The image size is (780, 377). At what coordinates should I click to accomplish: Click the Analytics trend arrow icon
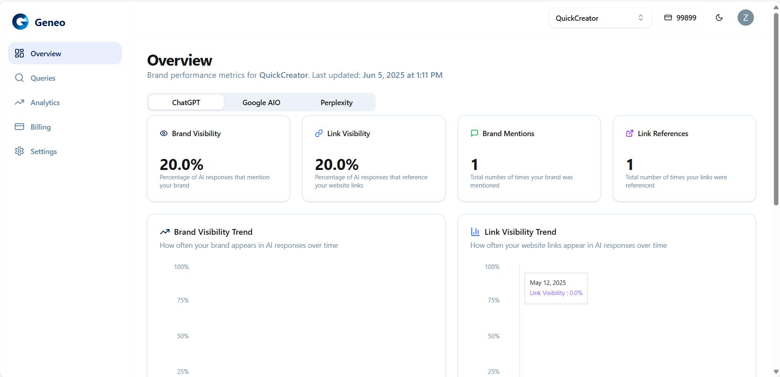coord(19,102)
